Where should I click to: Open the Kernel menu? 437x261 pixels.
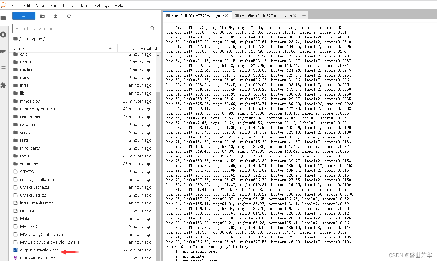point(69,5)
